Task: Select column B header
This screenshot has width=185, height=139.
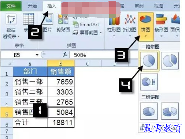Action: (61, 64)
